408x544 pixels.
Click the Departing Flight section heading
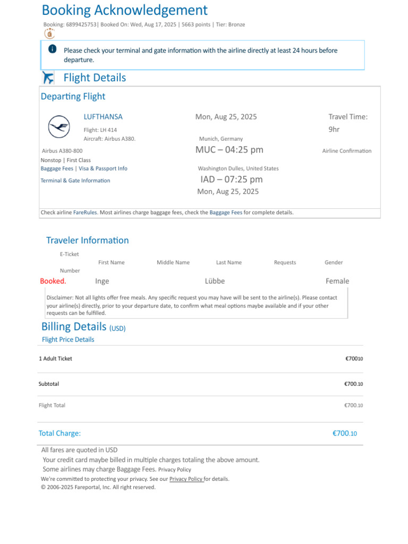(73, 97)
